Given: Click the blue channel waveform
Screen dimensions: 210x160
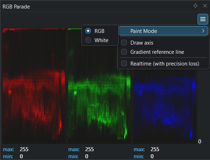Looking at the screenshot, I should [165, 107].
